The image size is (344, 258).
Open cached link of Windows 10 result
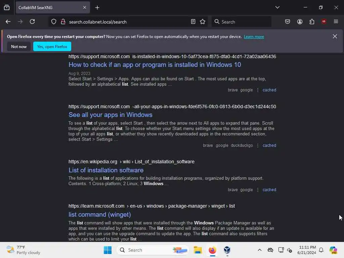click(269, 90)
